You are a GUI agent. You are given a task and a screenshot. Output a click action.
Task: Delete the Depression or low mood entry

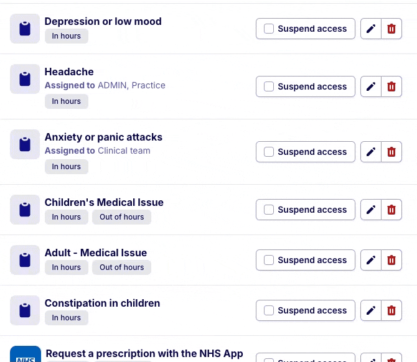pos(391,29)
